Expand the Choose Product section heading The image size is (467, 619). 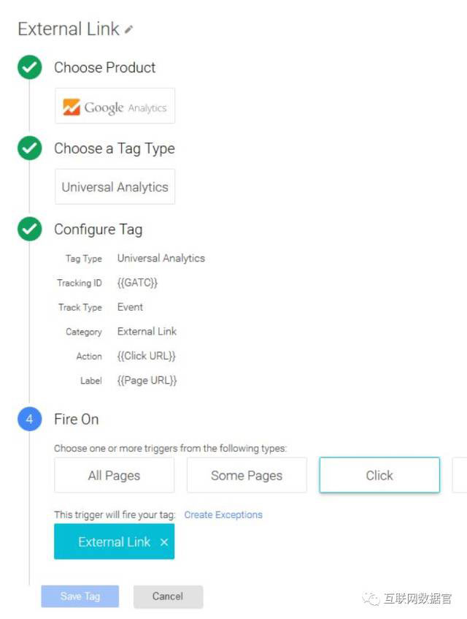click(x=105, y=68)
